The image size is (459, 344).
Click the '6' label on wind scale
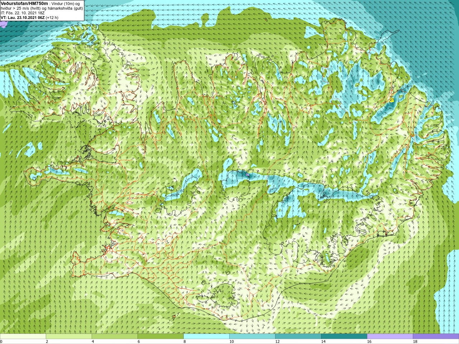(139, 341)
